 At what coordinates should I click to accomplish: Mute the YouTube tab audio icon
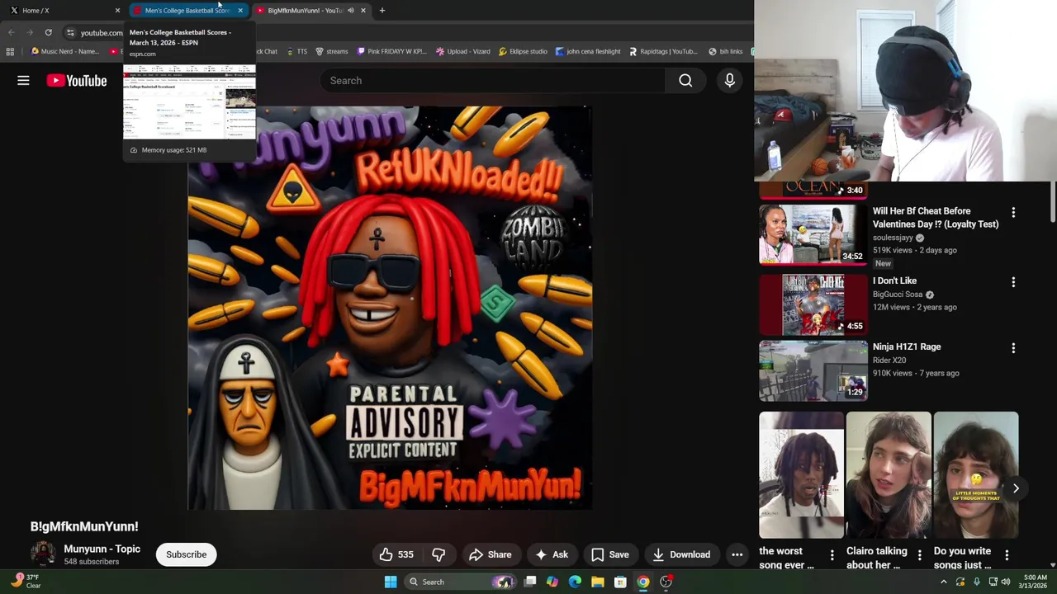(x=350, y=10)
